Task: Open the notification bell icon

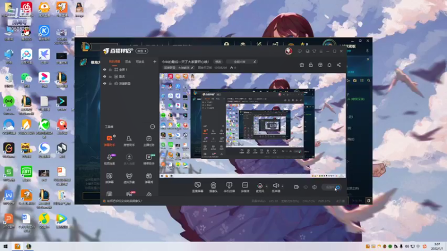Action: click(329, 65)
